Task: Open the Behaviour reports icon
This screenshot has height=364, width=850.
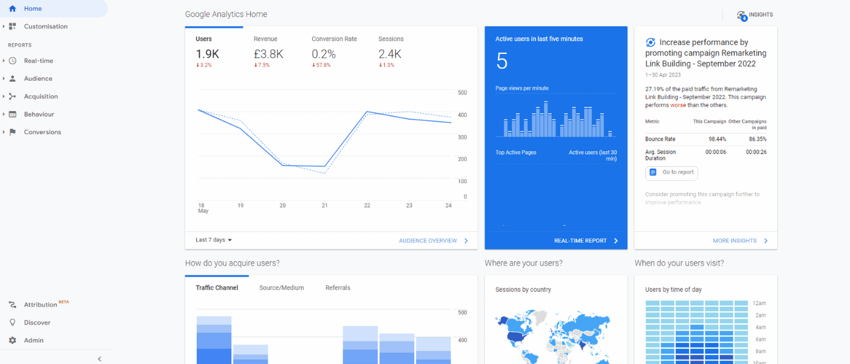Action: [x=13, y=113]
